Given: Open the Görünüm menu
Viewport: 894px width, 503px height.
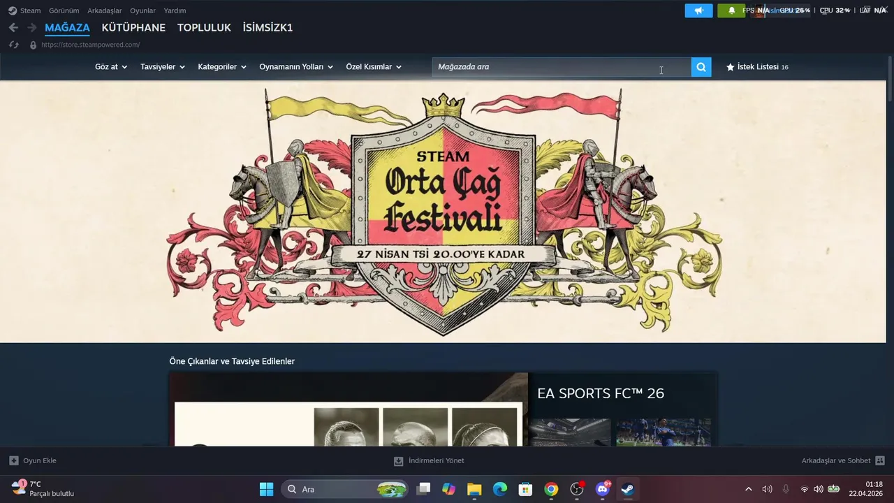Looking at the screenshot, I should tap(64, 10).
